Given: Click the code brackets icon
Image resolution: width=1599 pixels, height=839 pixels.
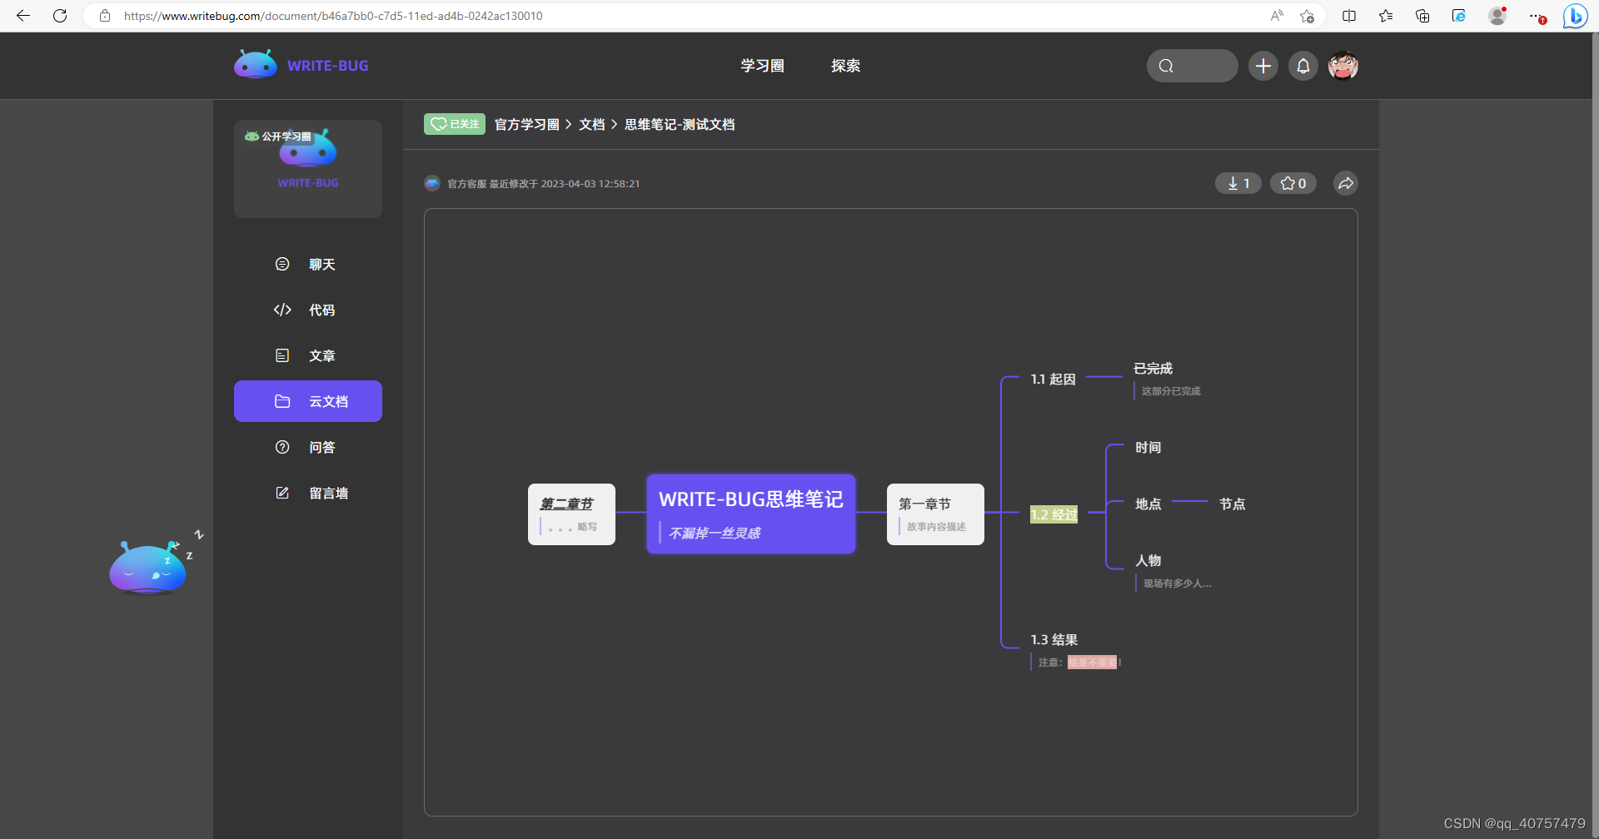Looking at the screenshot, I should (x=282, y=310).
